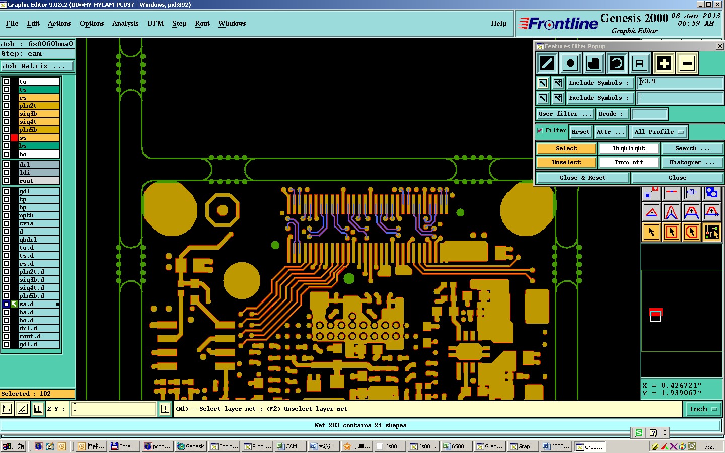Toggle the surface feature type filter
The image size is (725, 453).
coord(594,63)
